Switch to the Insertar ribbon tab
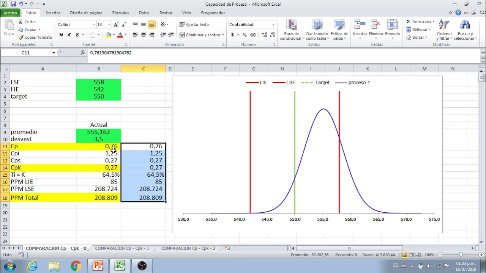Image resolution: width=486 pixels, height=273 pixels. [x=53, y=13]
